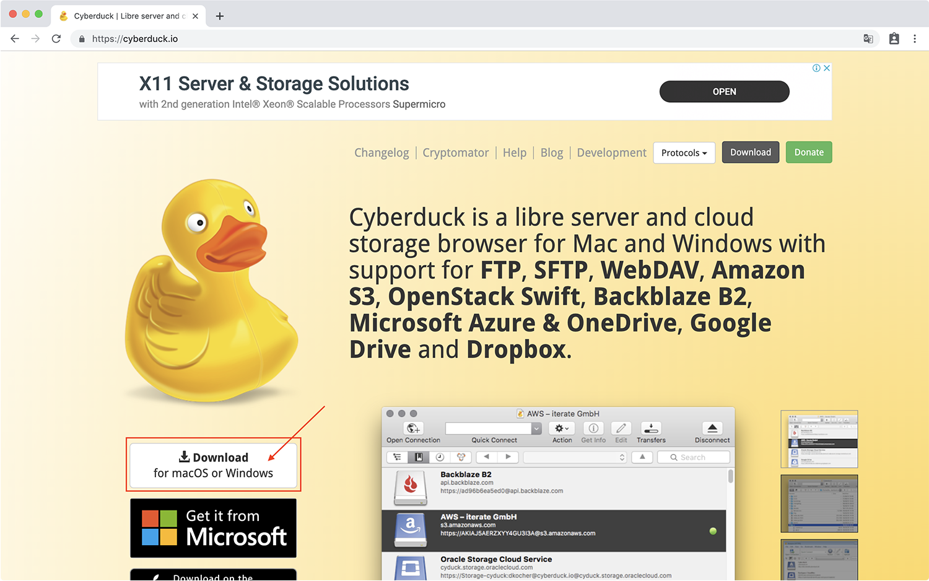The image size is (929, 581).
Task: Click the Get it from Microsoft badge
Action: 213,528
